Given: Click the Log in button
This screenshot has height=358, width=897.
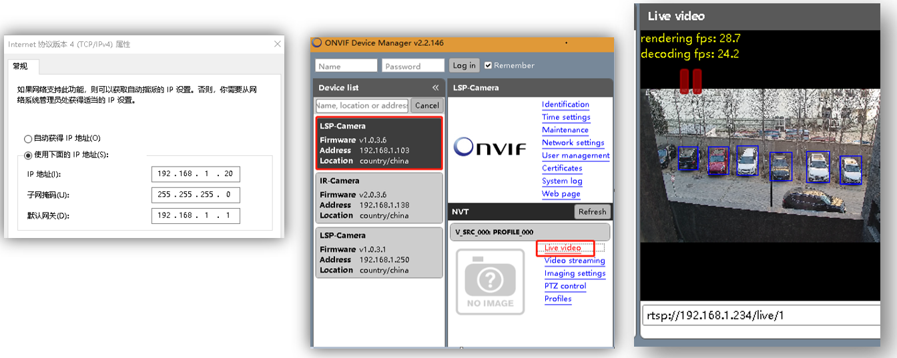Looking at the screenshot, I should point(464,65).
